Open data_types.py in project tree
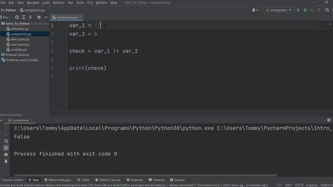Image resolution: width=333 pixels, height=187 pixels. click(20, 39)
